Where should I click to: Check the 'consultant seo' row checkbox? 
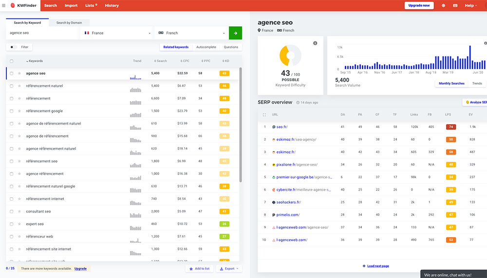tap(12, 211)
